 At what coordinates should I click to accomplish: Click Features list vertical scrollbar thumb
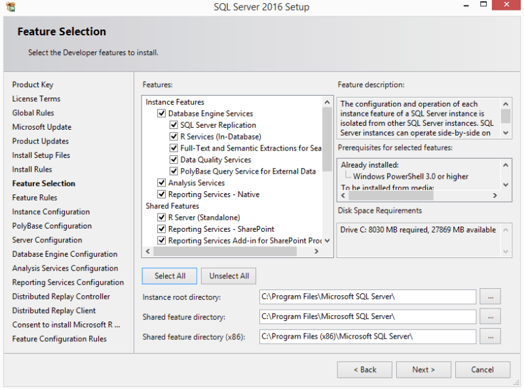point(327,139)
